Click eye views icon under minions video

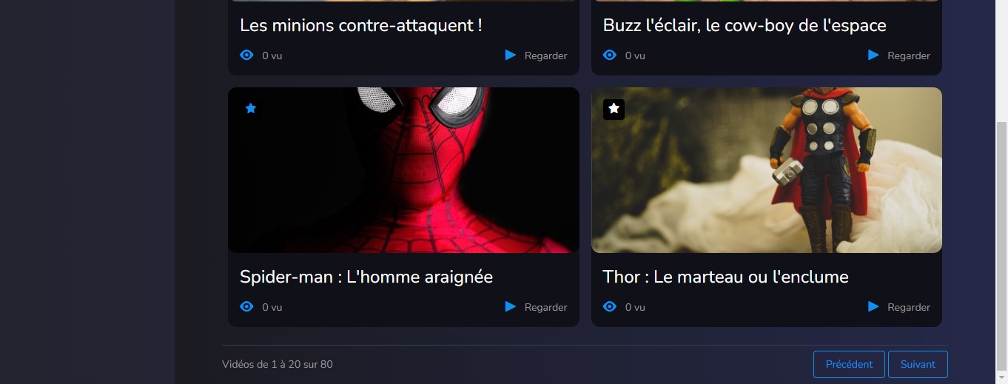pos(247,55)
